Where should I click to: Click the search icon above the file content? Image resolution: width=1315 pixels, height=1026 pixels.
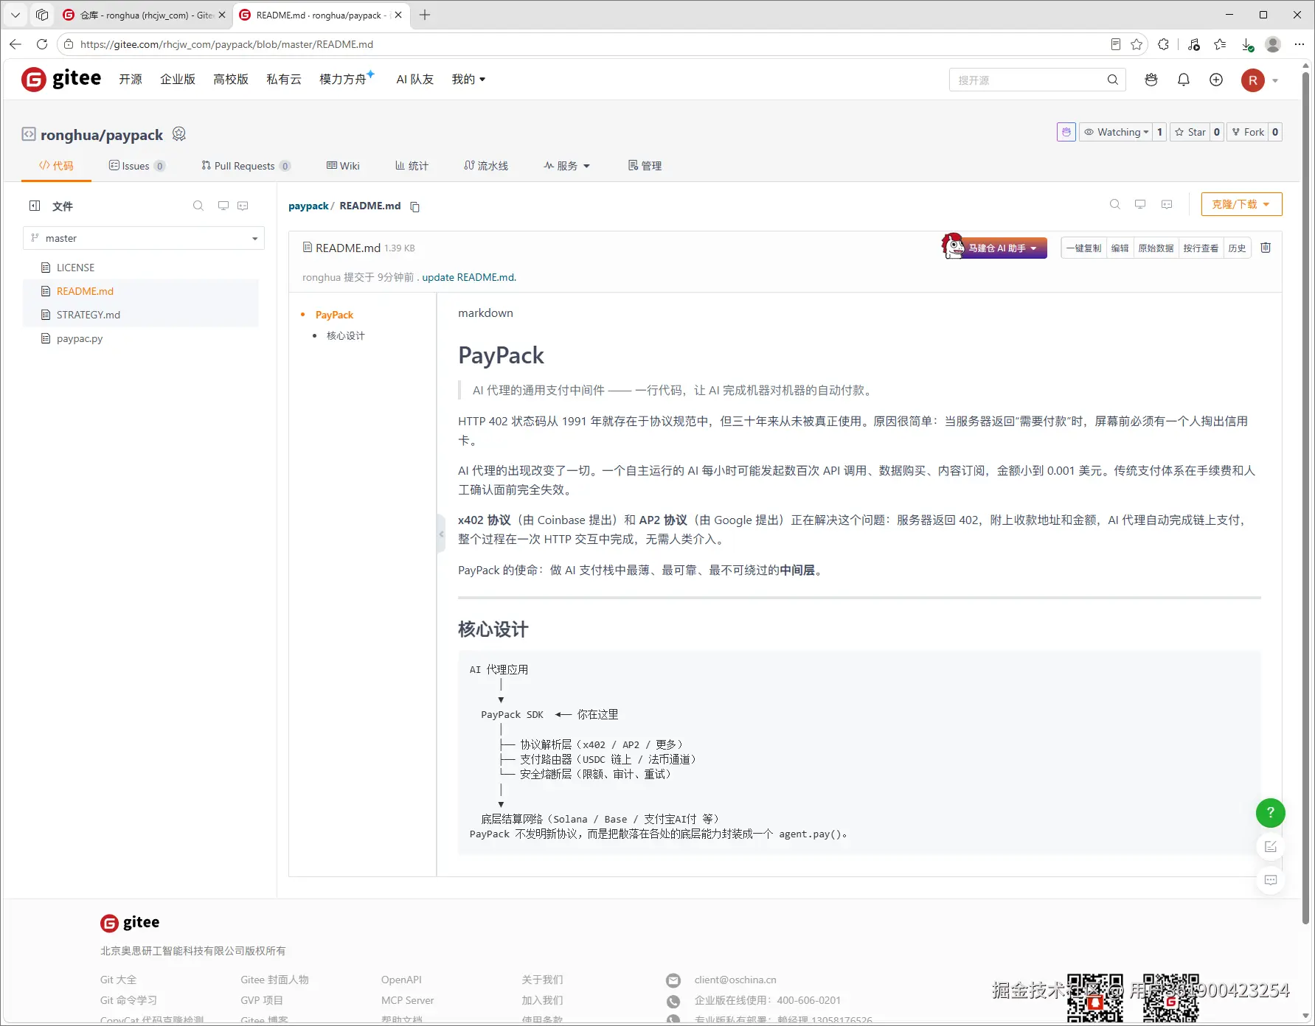(x=1115, y=204)
